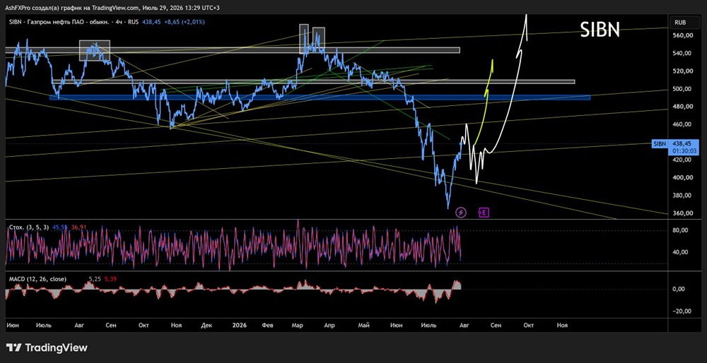
Task: Click the 560,00 price scale level
Action: click(683, 35)
